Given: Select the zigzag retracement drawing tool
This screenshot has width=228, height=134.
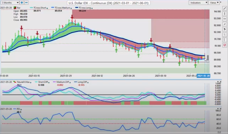Looking at the screenshot, I should tap(225, 35).
